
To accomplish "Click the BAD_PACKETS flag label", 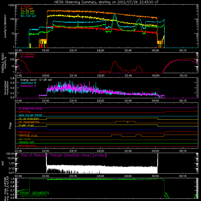I will point(27,146).
